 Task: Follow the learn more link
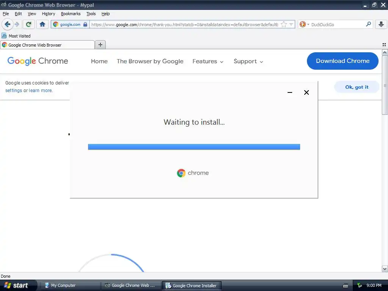point(41,91)
